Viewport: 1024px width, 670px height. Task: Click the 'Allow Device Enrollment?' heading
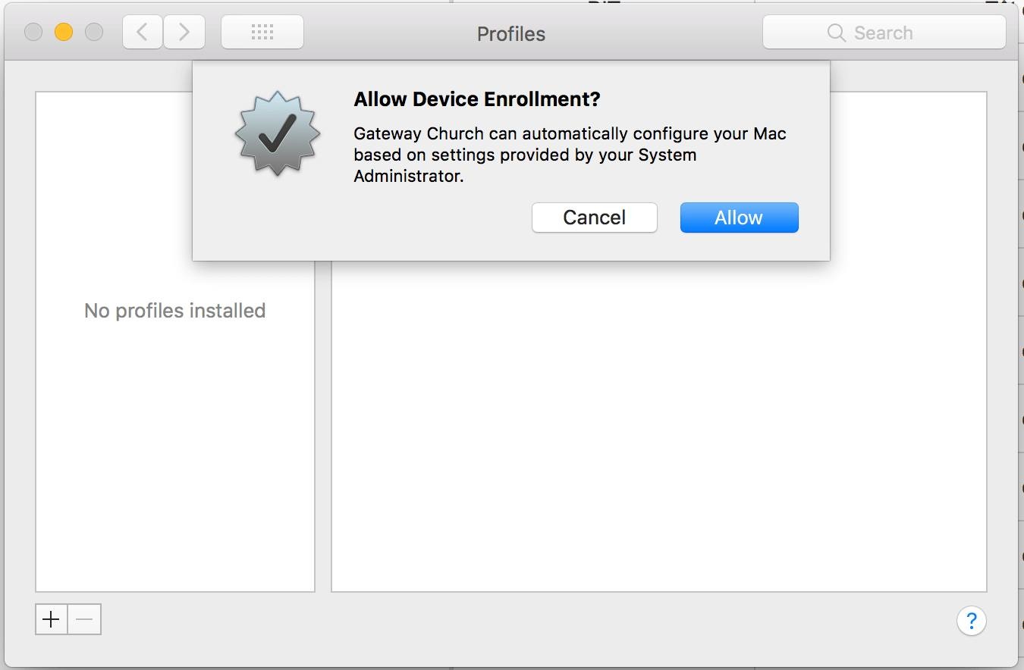click(477, 99)
